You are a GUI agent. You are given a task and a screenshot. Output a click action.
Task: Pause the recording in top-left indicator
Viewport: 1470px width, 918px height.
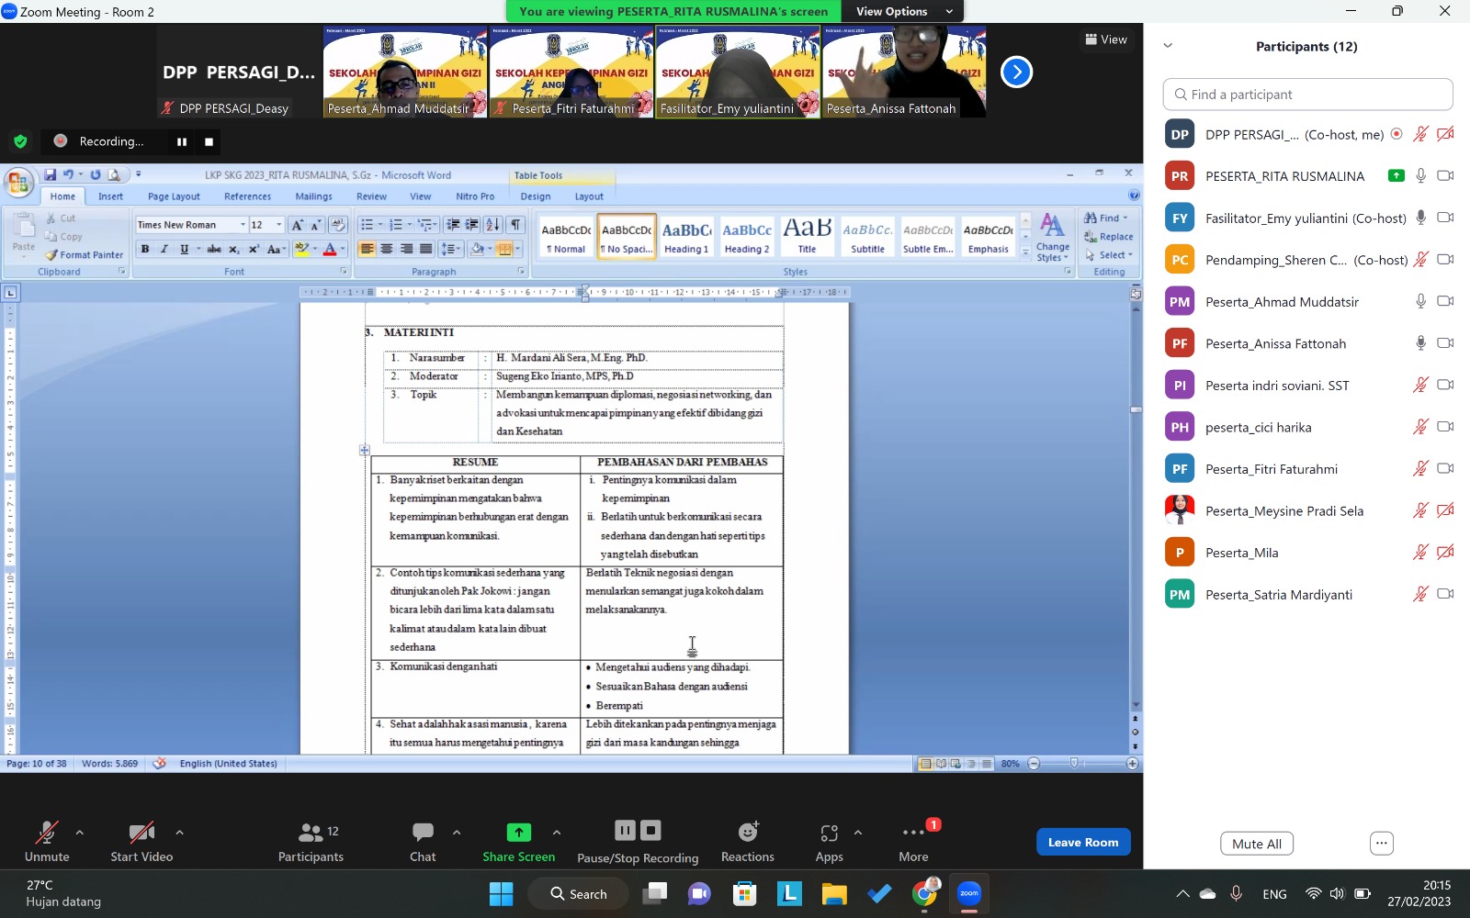(182, 141)
